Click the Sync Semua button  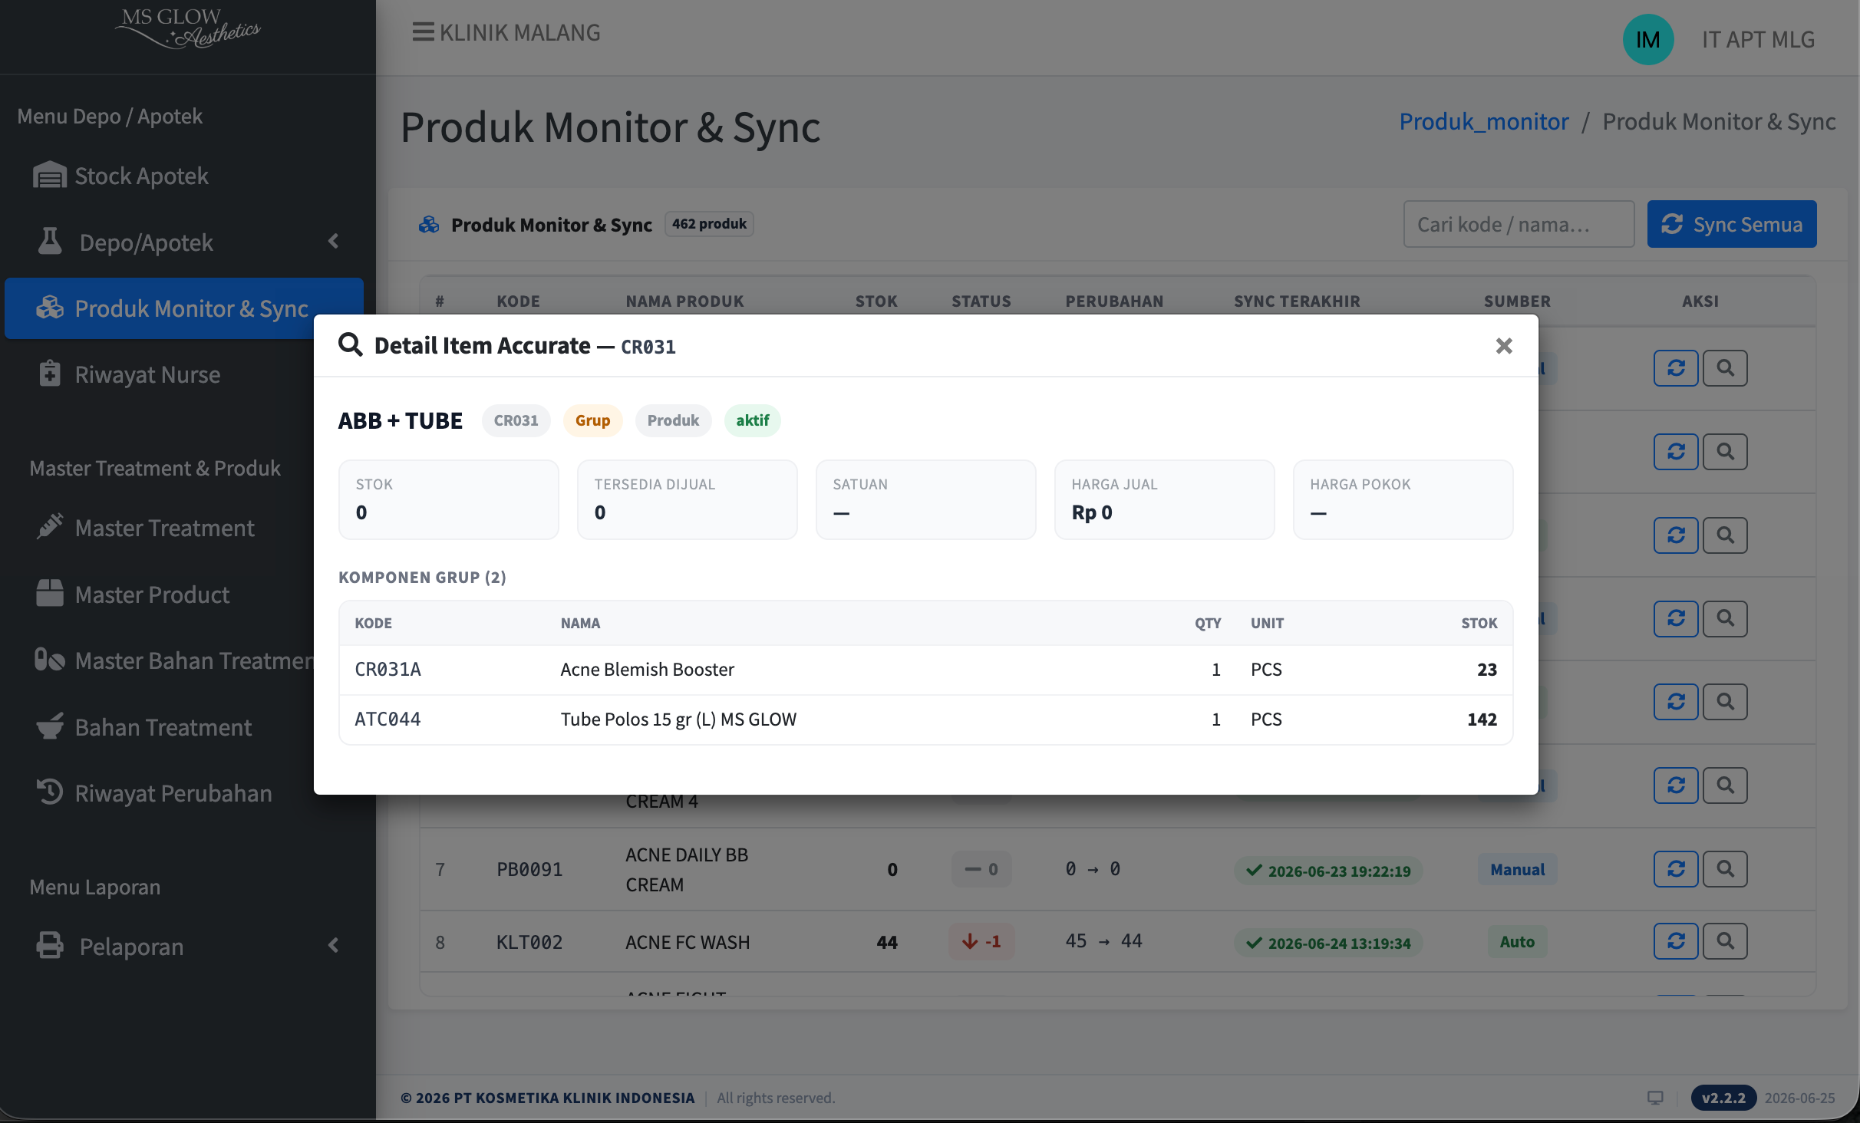coord(1732,224)
